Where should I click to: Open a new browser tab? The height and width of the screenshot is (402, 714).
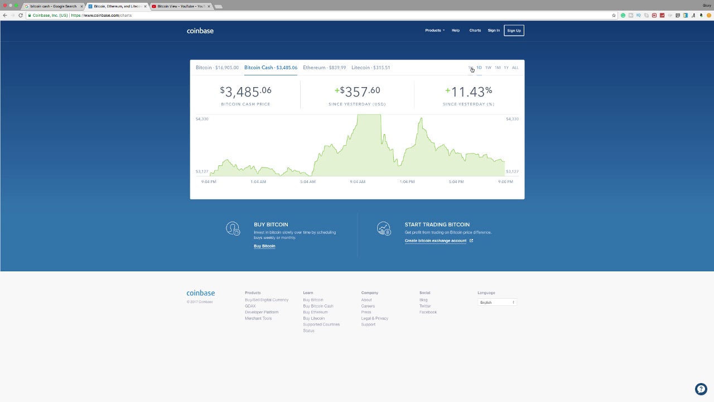pos(219,6)
